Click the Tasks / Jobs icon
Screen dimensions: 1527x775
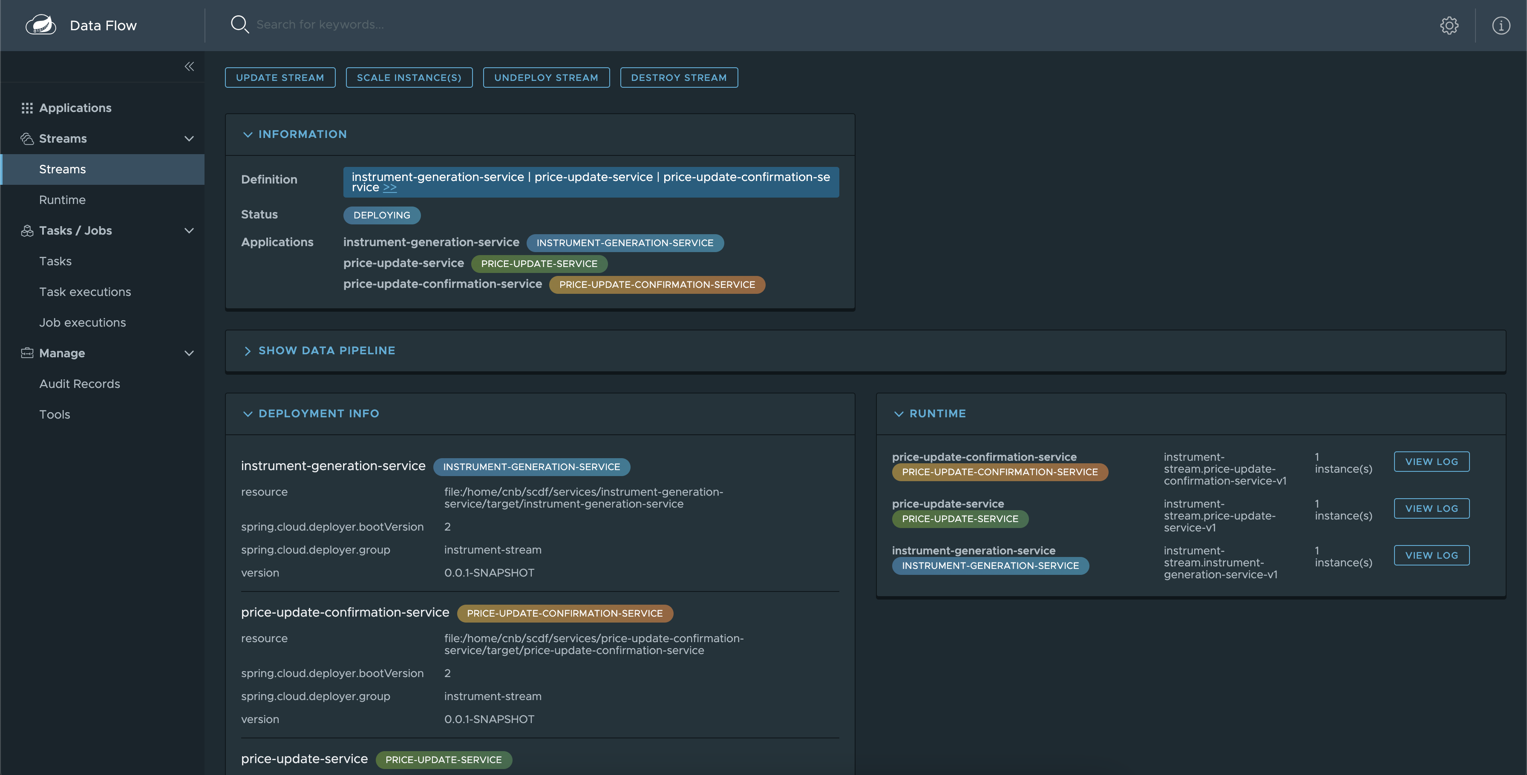(x=27, y=230)
